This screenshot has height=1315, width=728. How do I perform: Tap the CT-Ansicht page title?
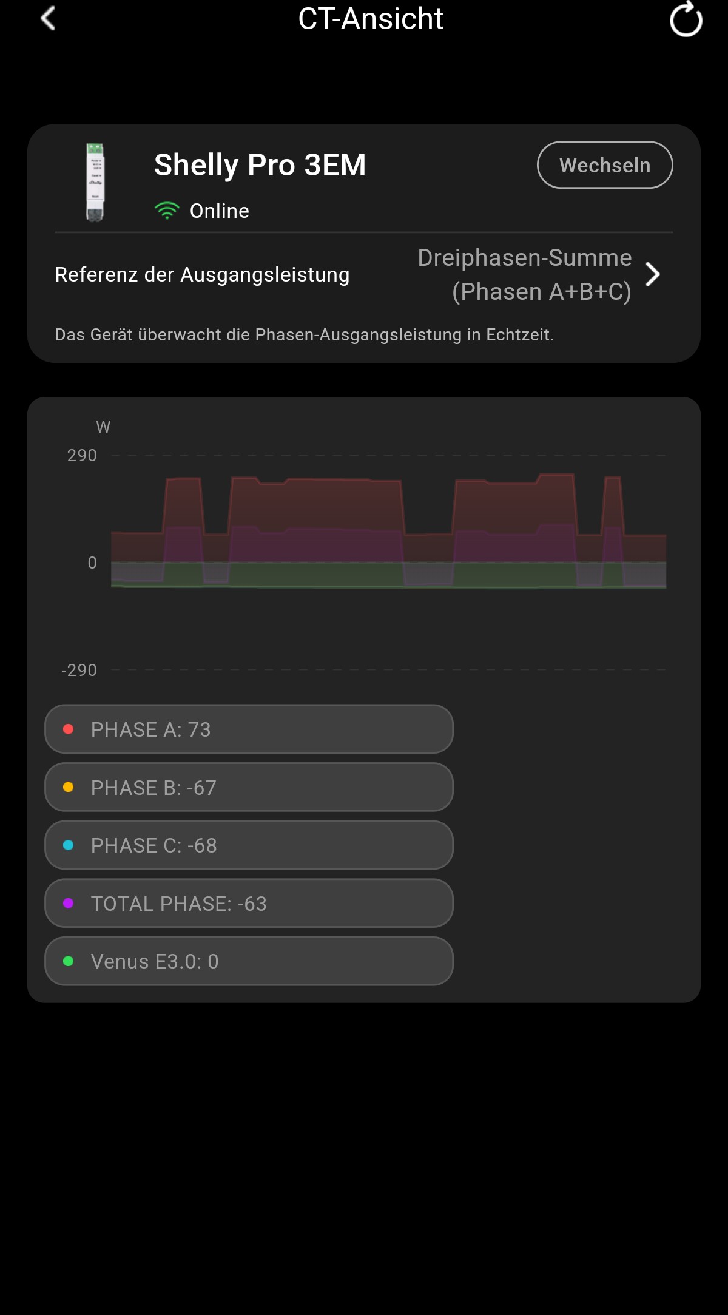pyautogui.click(x=370, y=19)
